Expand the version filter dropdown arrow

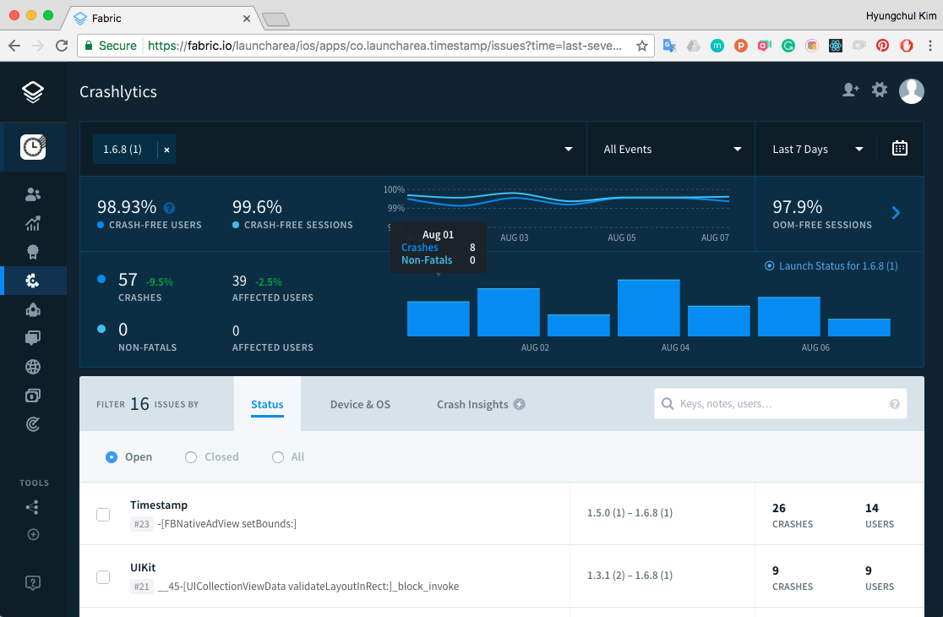pos(569,149)
